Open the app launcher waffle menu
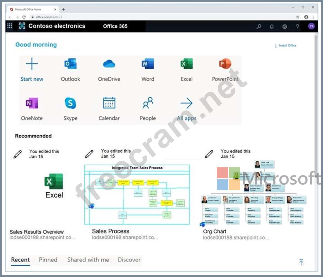This screenshot has width=323, height=277. (10, 26)
